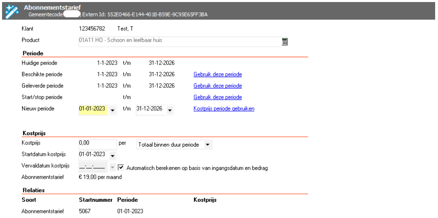Click Startdatum kostprijs date field
The height and width of the screenshot is (218, 438).
93,155
